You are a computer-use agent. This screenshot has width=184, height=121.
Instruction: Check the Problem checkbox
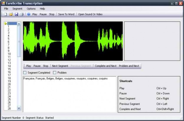[55, 73]
